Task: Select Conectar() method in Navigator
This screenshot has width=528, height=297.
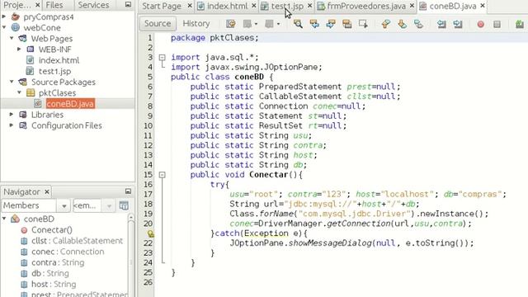Action: pyautogui.click(x=52, y=230)
